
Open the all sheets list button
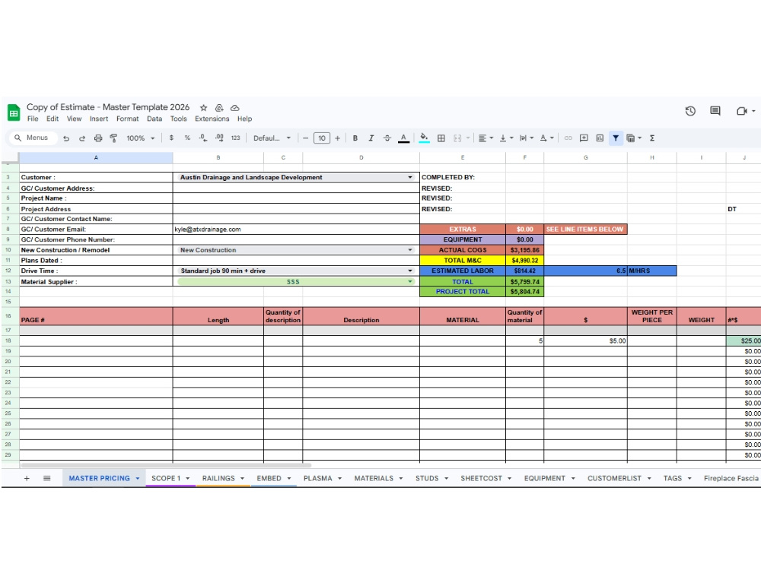tap(47, 478)
